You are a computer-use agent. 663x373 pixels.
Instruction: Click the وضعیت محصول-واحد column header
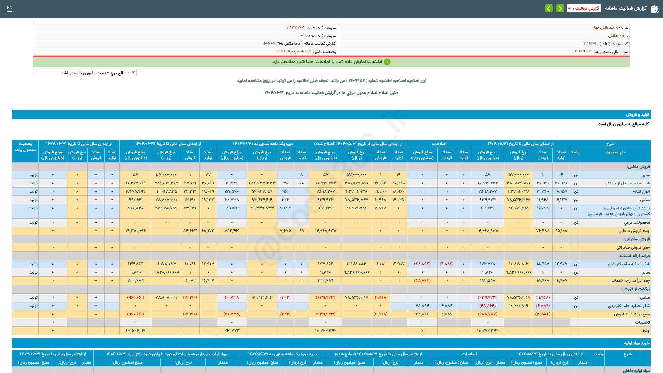[25, 147]
